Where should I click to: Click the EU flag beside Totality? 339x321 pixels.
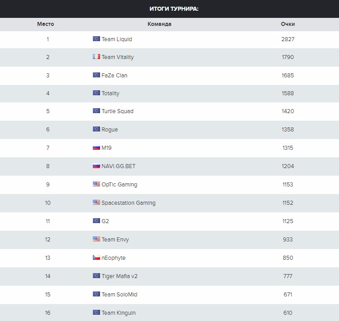point(96,93)
